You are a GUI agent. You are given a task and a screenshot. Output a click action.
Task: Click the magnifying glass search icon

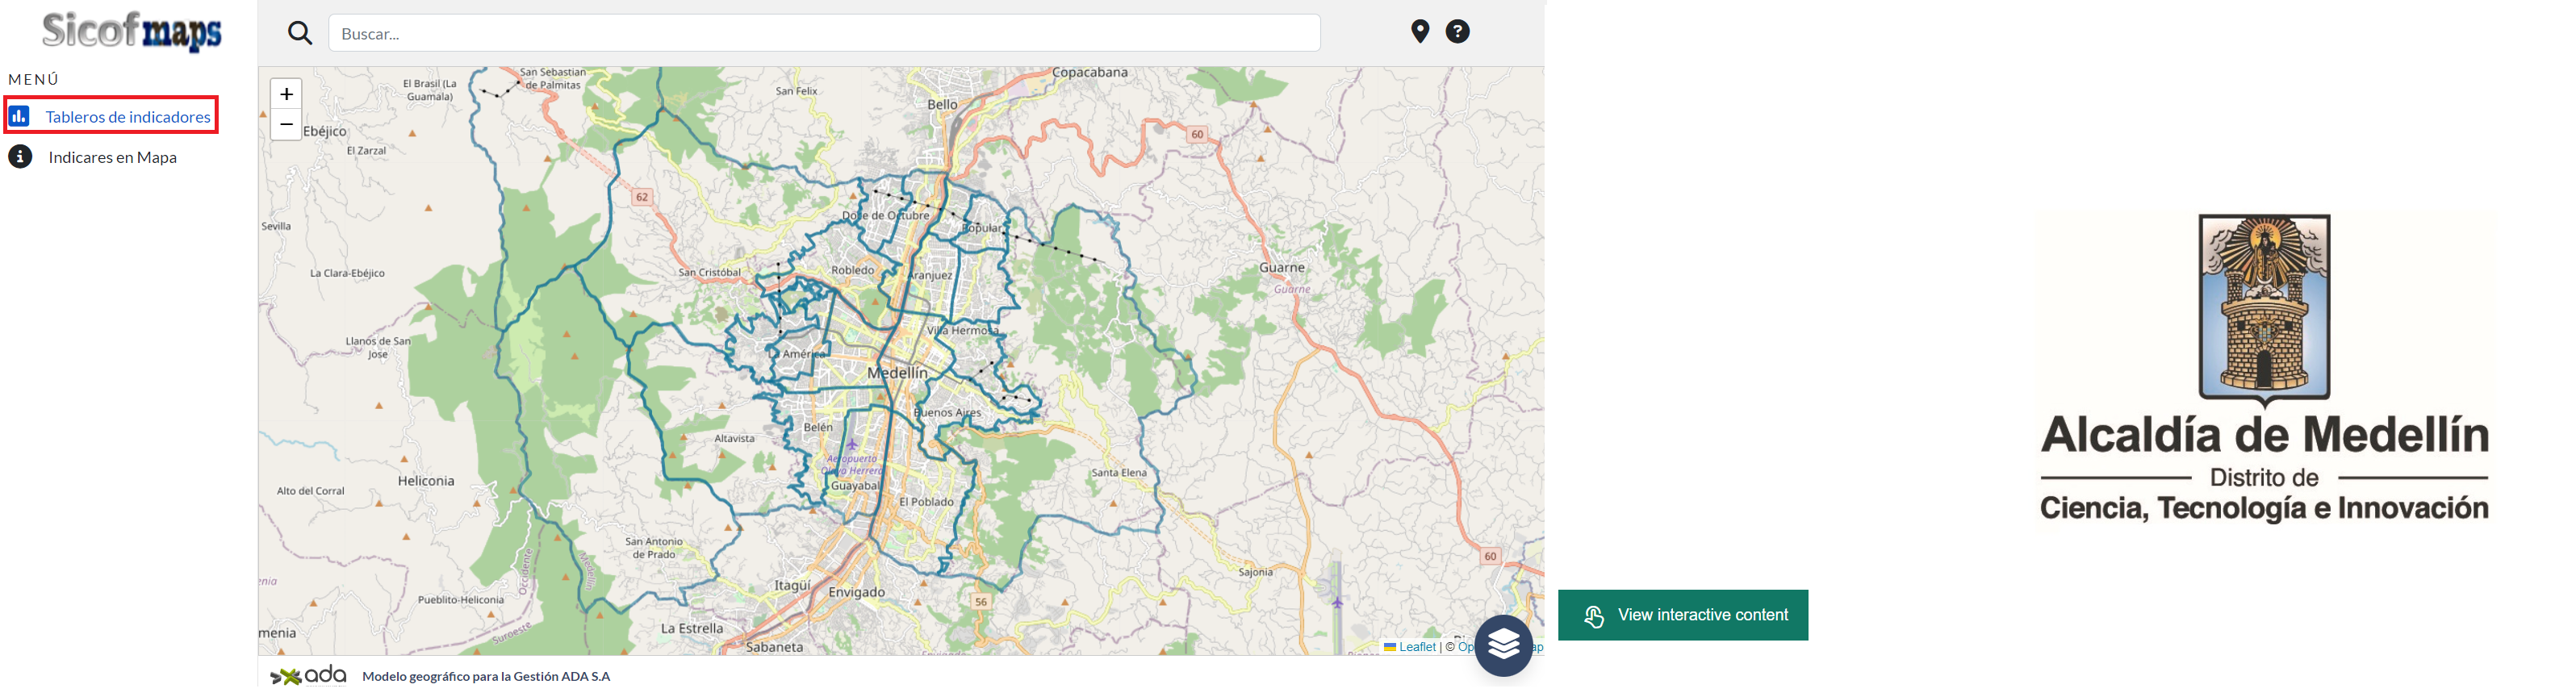tap(300, 33)
